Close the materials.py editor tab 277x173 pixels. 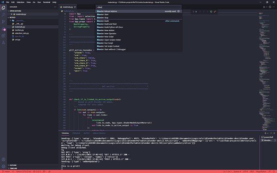coord(75,7)
